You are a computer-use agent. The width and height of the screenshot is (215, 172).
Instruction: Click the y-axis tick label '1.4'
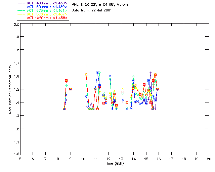click(16, 102)
